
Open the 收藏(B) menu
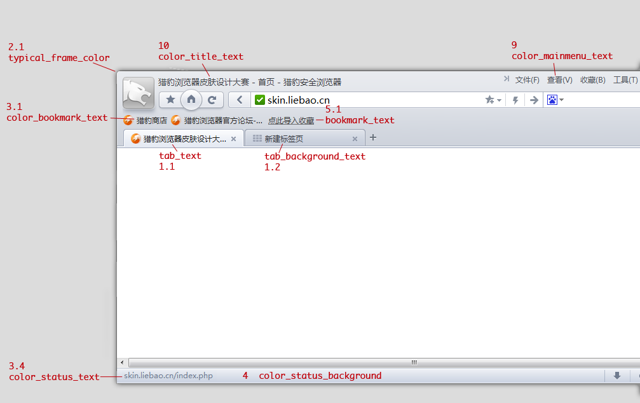593,80
